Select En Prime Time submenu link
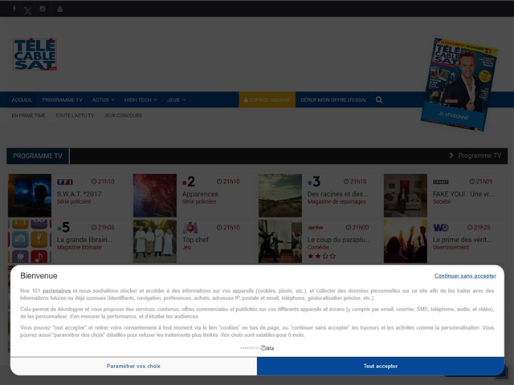This screenshot has height=385, width=514. point(29,115)
